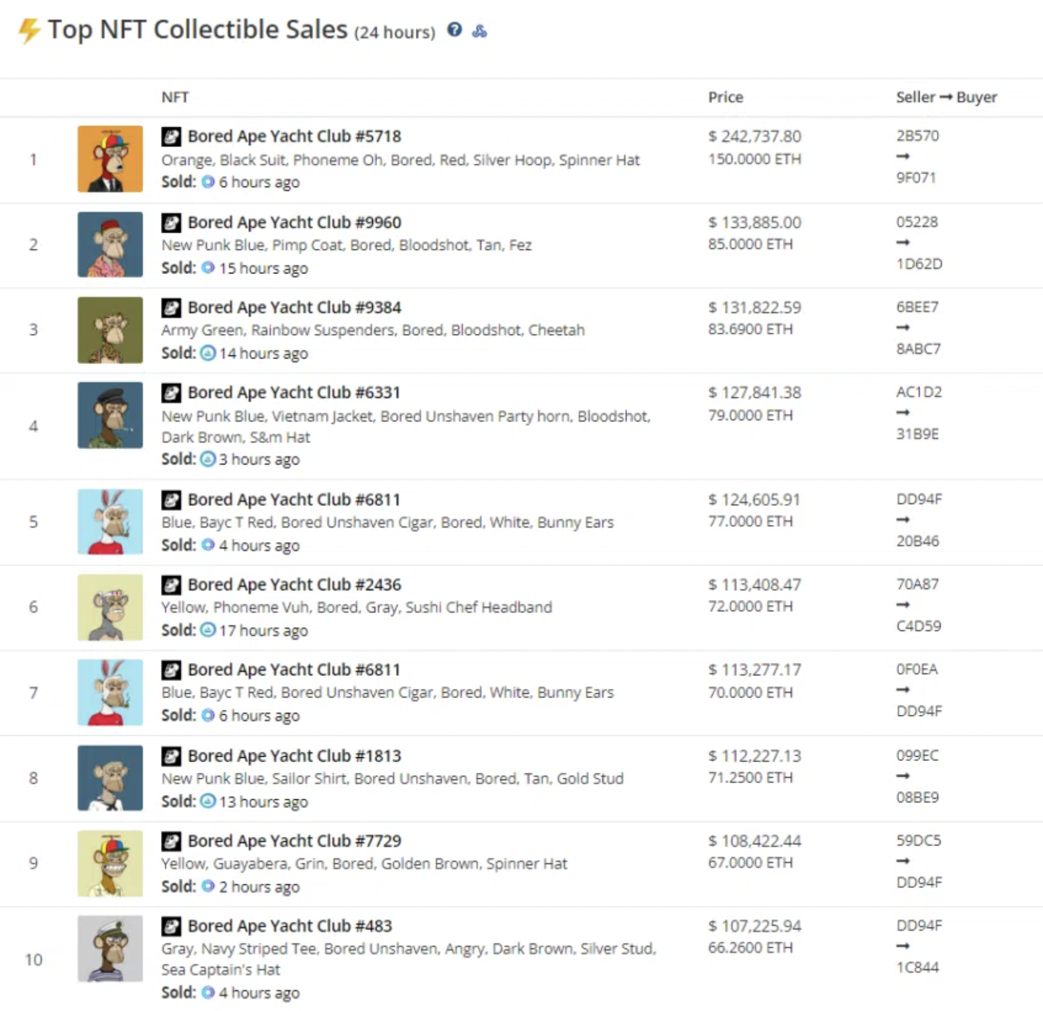Open buyer address 1D62D
The height and width of the screenshot is (1011, 1043).
(x=919, y=264)
